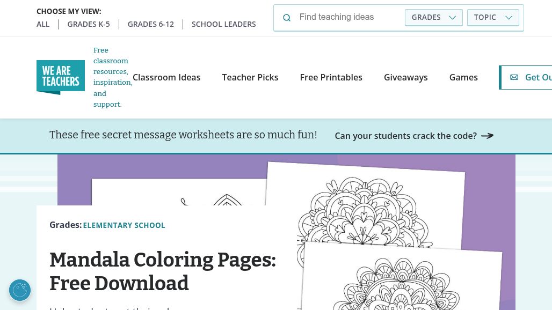The image size is (552, 310).
Task: Click the Get Our newsletter button
Action: (x=526, y=77)
